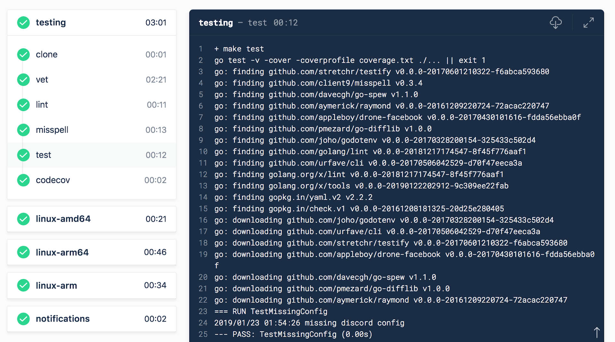The width and height of the screenshot is (615, 342).
Task: Expand the linux-arm64 stage
Action: click(92, 252)
